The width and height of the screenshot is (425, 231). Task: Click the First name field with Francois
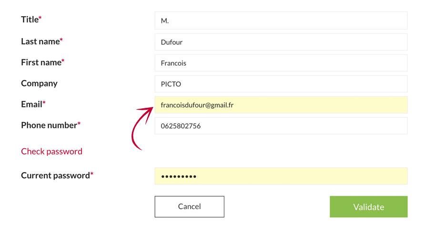[281, 63]
